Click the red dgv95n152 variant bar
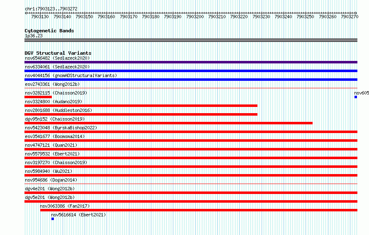369x235 pixels. 168,123
